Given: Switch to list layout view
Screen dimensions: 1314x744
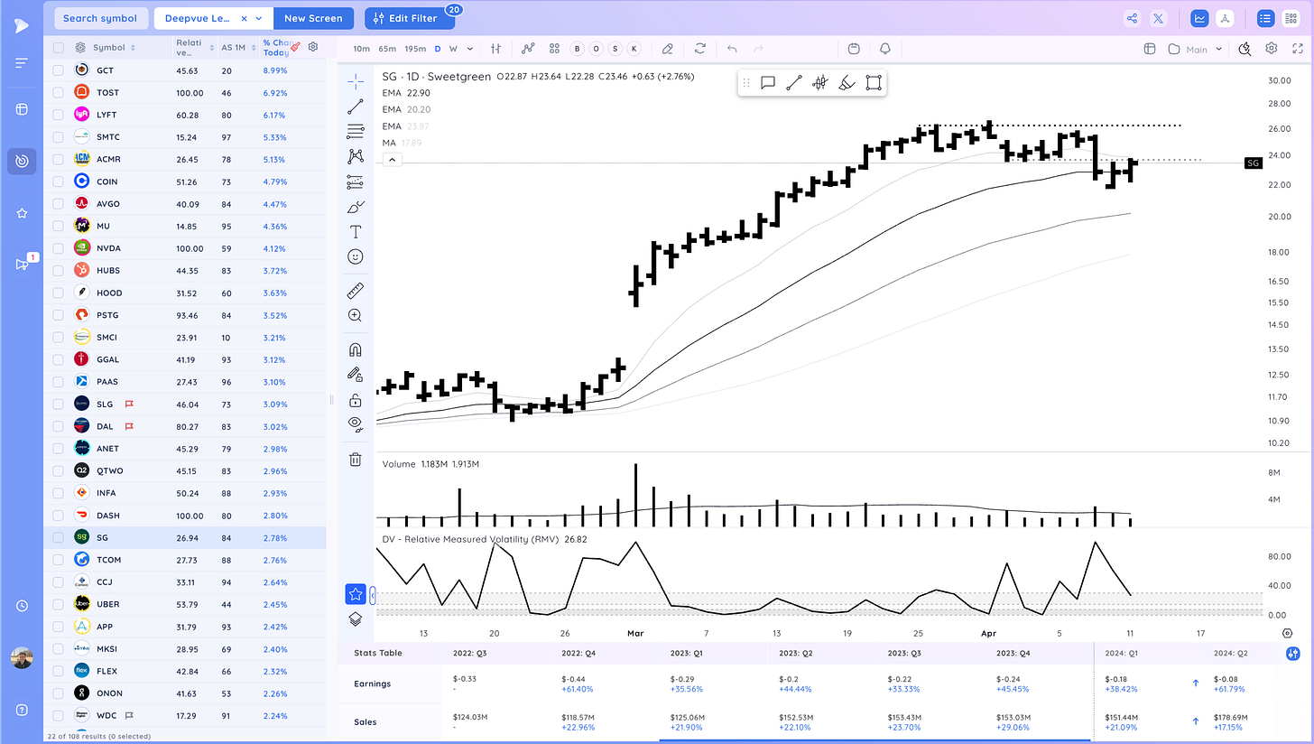Looking at the screenshot, I should tap(1265, 18).
